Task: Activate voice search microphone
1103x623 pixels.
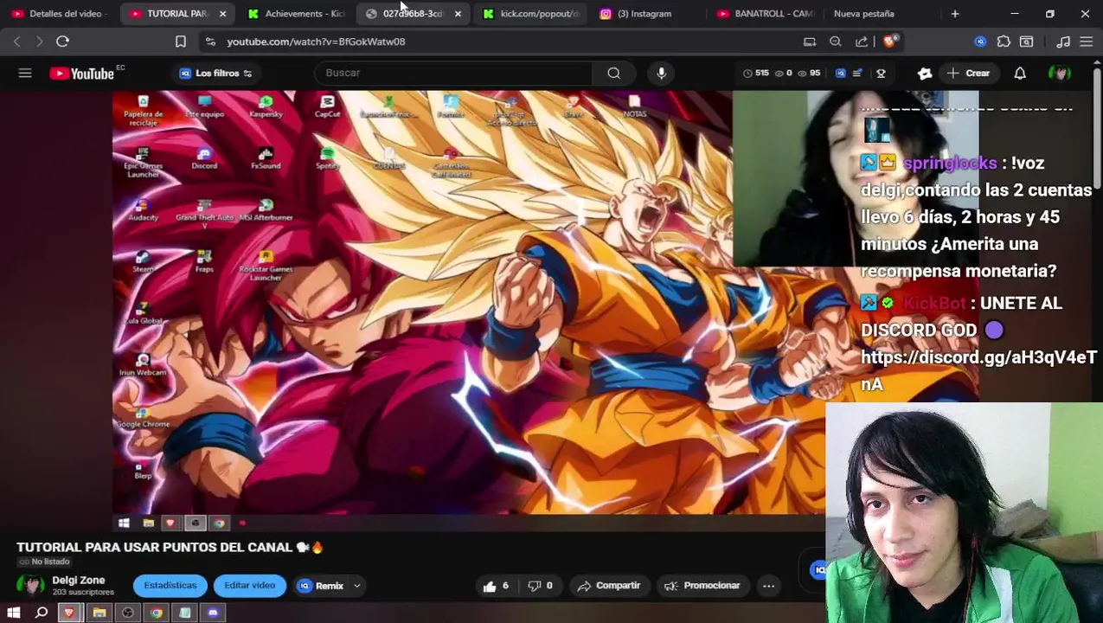Action: (x=661, y=74)
